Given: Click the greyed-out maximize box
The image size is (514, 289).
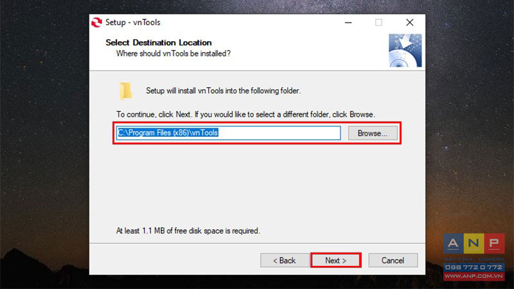Looking at the screenshot, I should (378, 22).
